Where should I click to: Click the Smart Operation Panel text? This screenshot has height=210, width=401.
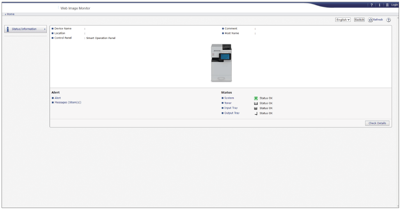click(x=101, y=38)
